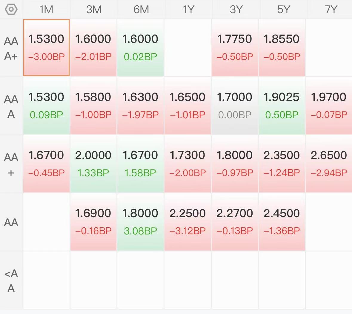Open the AA+ 3M cell 2.0000
This screenshot has width=352, height=314.
(93, 164)
